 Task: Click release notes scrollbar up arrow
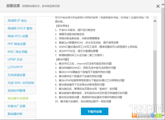(155, 21)
